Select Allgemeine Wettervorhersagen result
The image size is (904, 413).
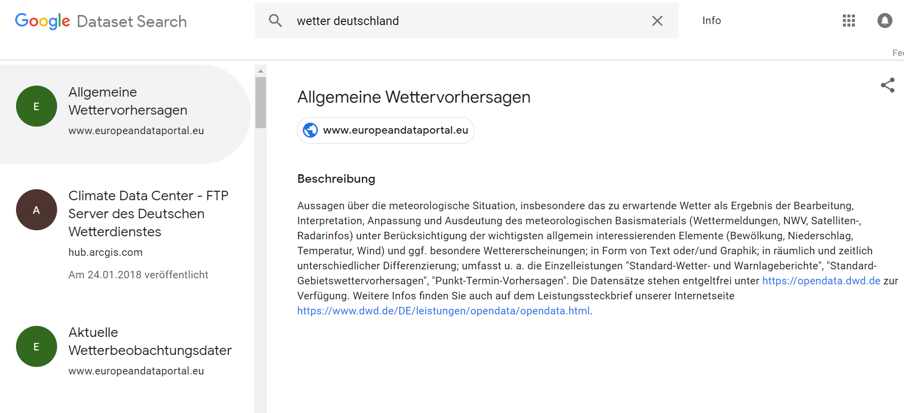[125, 114]
